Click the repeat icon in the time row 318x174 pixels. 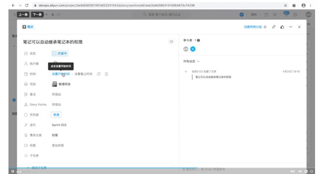[x=99, y=74]
